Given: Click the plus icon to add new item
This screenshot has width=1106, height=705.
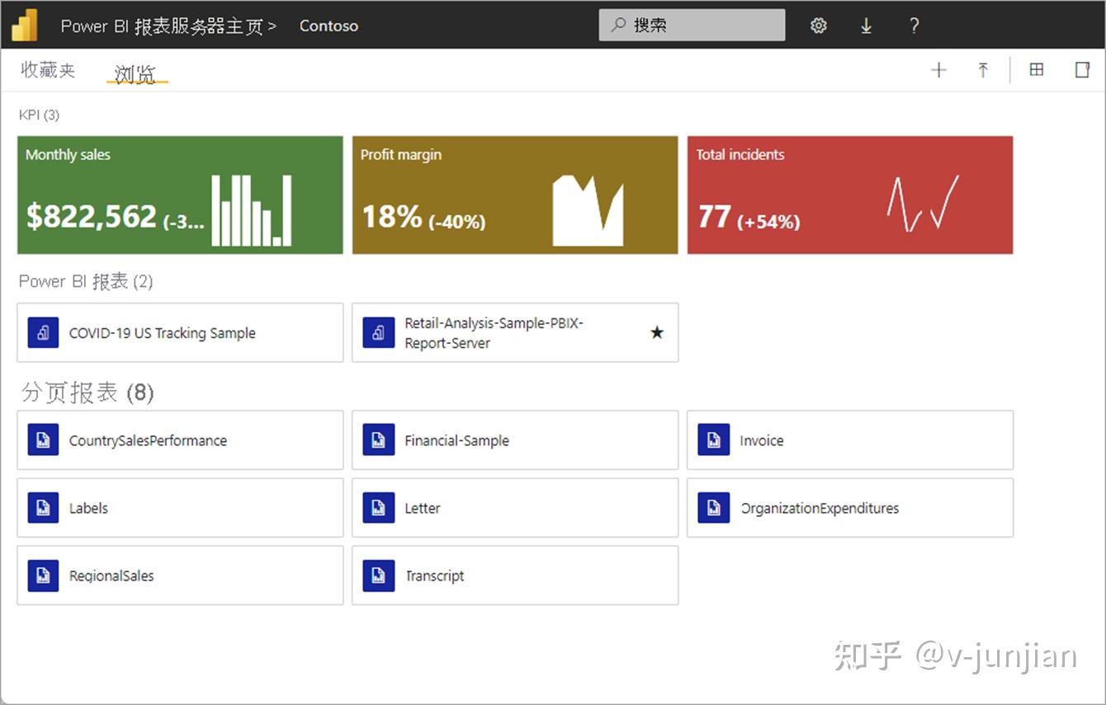Looking at the screenshot, I should pyautogui.click(x=938, y=69).
